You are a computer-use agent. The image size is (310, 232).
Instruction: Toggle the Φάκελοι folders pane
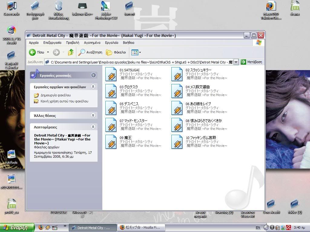[116, 52]
